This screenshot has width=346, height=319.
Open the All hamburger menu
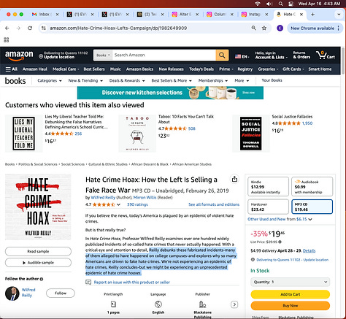(x=12, y=69)
